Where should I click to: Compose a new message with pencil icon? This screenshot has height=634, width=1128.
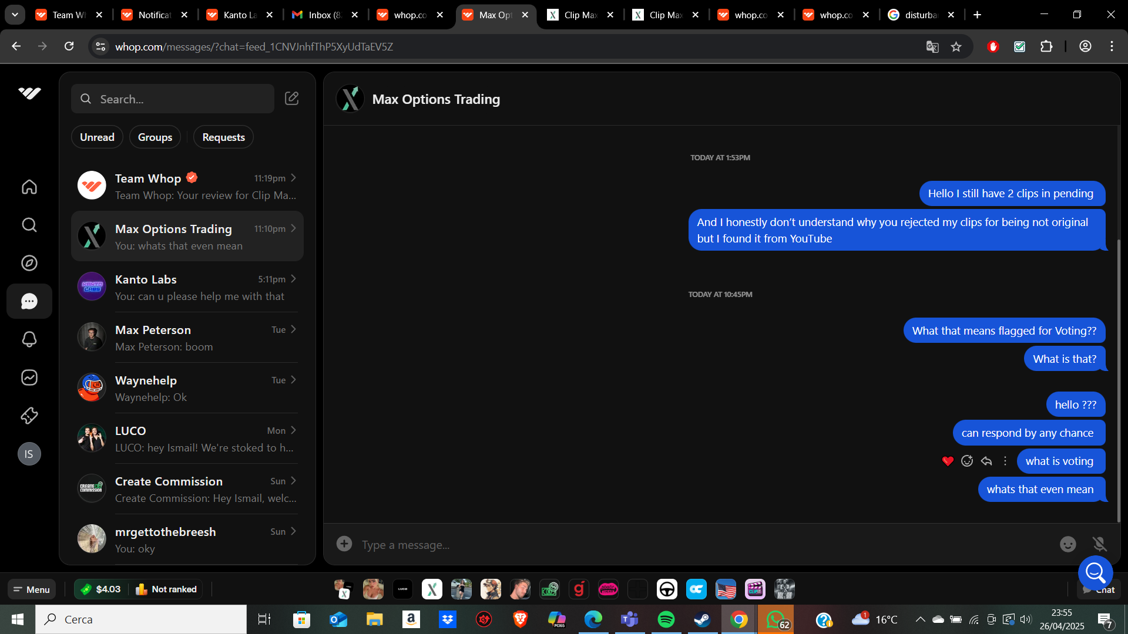[x=292, y=98]
